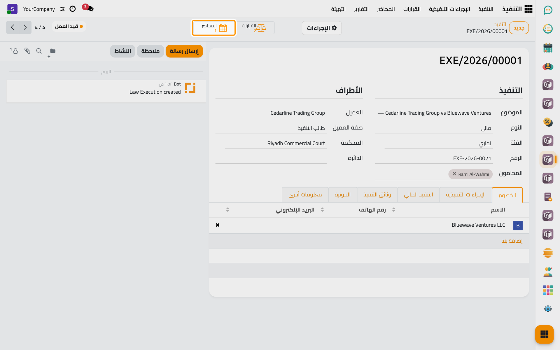560x350 pixels.
Task: Click the جديد new record button
Action: pyautogui.click(x=519, y=28)
